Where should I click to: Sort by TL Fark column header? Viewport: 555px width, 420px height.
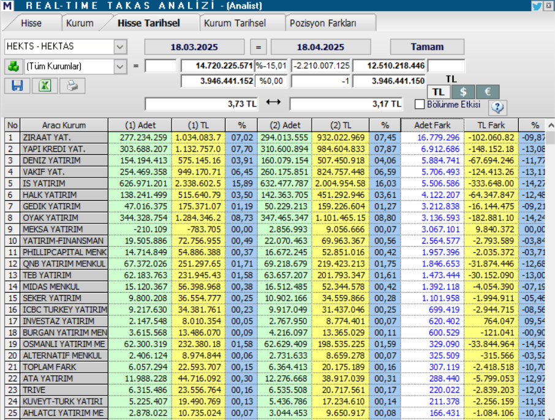[x=491, y=126]
